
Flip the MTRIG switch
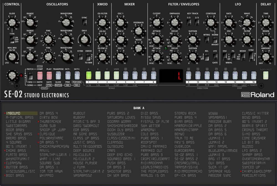click(207, 40)
